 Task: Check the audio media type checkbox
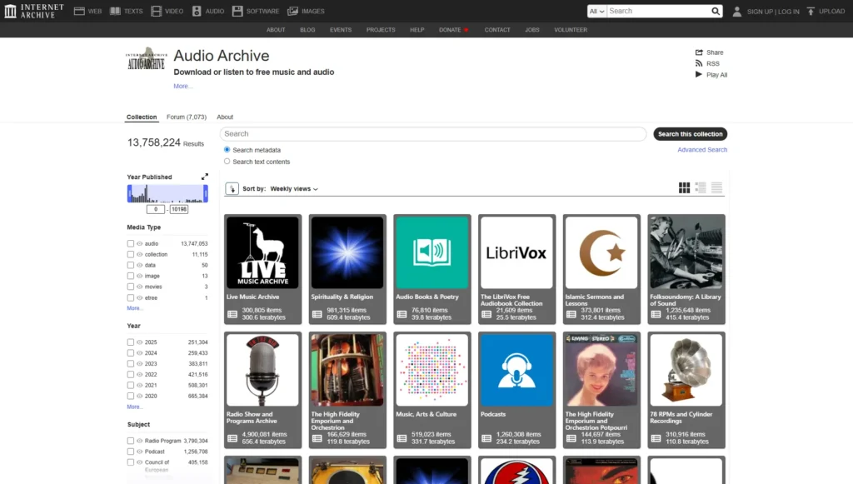[x=131, y=243]
